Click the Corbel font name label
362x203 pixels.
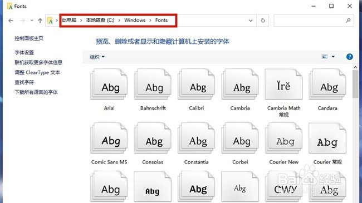[x=240, y=162]
